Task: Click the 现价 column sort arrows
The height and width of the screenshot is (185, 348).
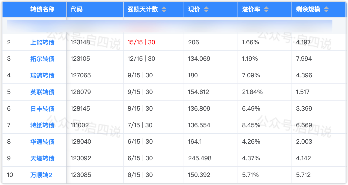Action: point(206,10)
